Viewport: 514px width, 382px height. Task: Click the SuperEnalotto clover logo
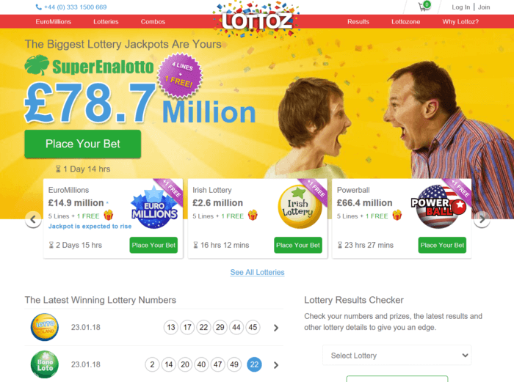[37, 65]
